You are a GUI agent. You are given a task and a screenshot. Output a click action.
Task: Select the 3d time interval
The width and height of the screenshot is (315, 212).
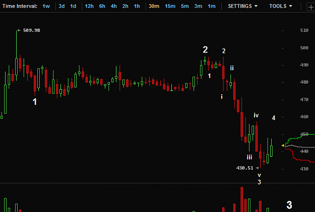coord(61,6)
